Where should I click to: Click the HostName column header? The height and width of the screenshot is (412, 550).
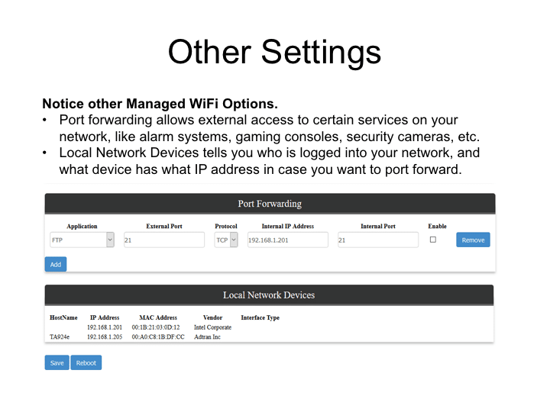click(x=63, y=317)
